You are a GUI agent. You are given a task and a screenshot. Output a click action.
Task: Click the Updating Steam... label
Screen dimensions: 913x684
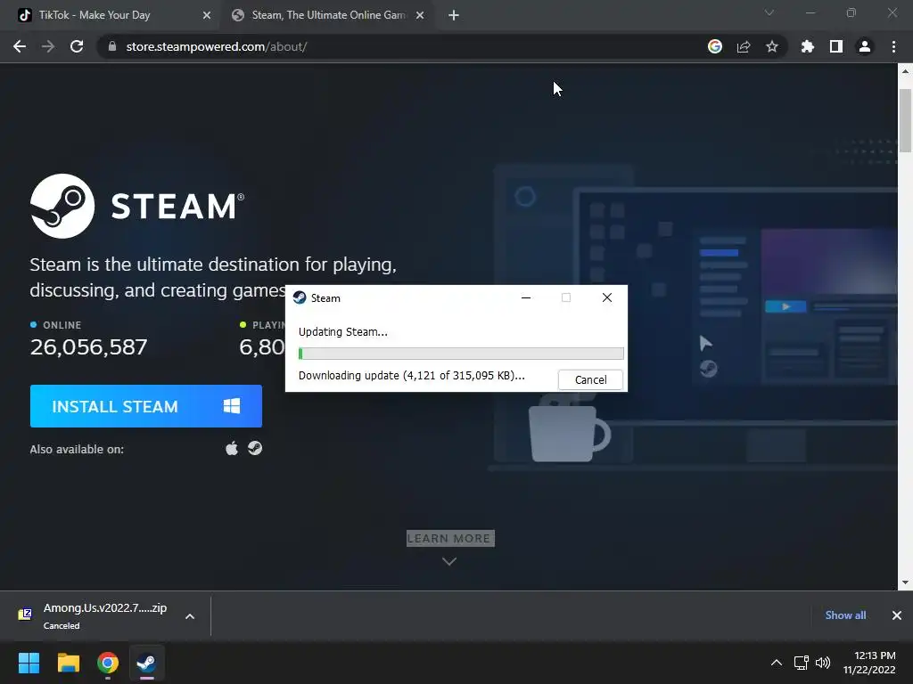coord(343,332)
